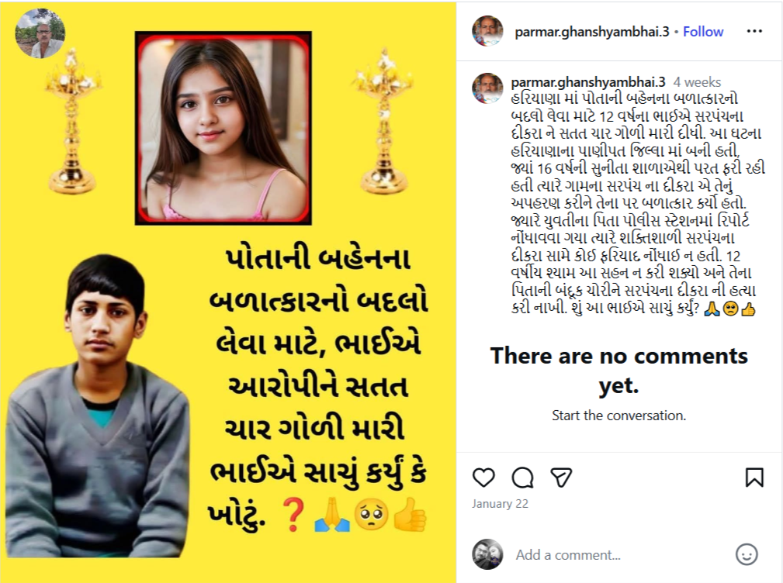
Task: Like the post with heart icon
Action: 483,478
